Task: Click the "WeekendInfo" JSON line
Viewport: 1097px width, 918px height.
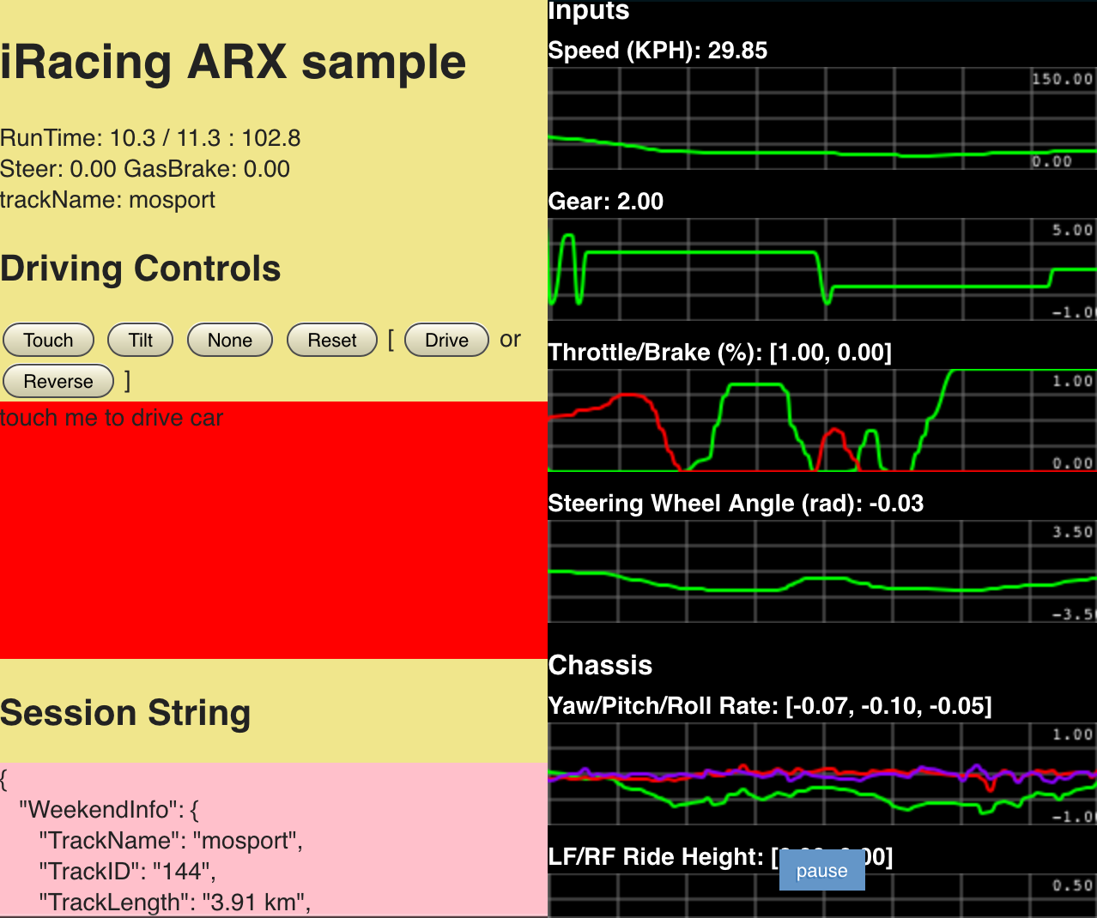Action: pyautogui.click(x=109, y=810)
